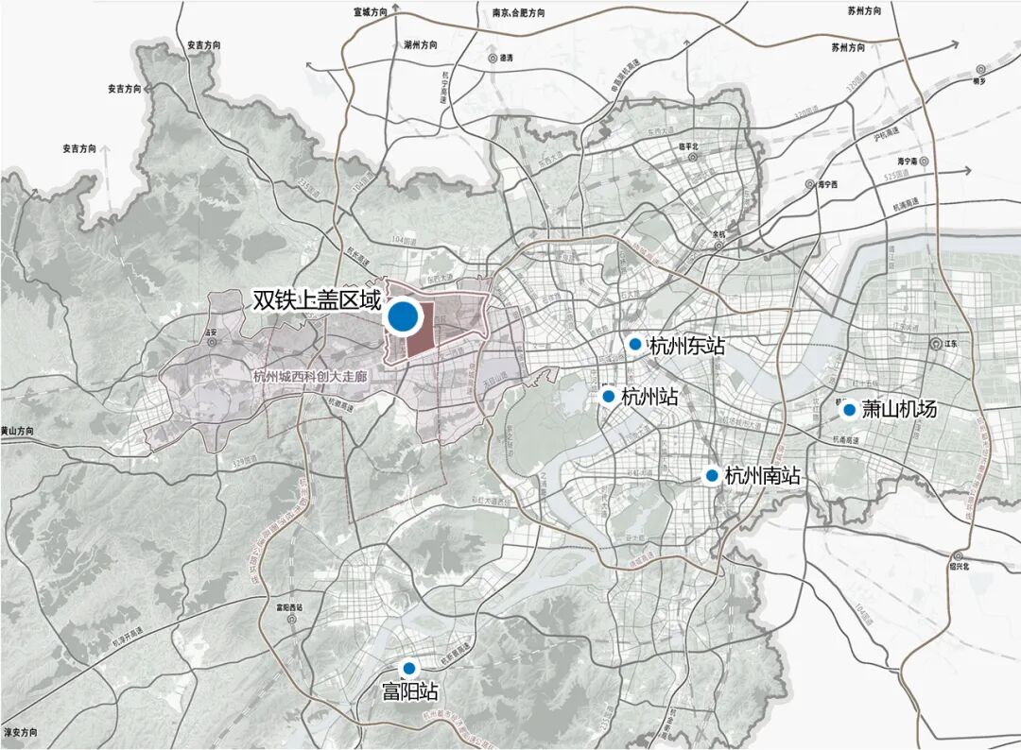Viewport: 1021px width, 750px height.
Task: Click the 淳安方向 direction label
Action: click(20, 732)
